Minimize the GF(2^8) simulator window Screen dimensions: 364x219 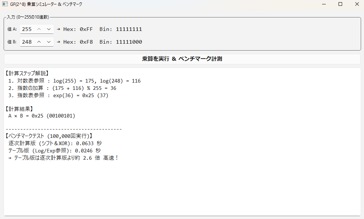[x=324, y=4]
